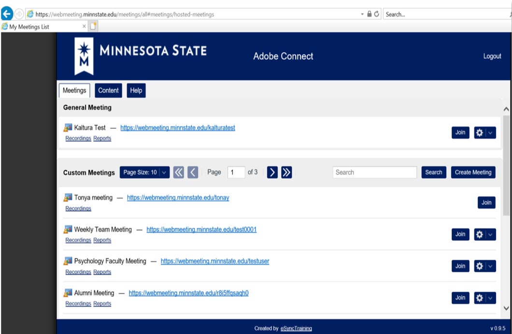
Task: Open Reports for Psychology Faculty Meeting
Action: click(x=102, y=272)
